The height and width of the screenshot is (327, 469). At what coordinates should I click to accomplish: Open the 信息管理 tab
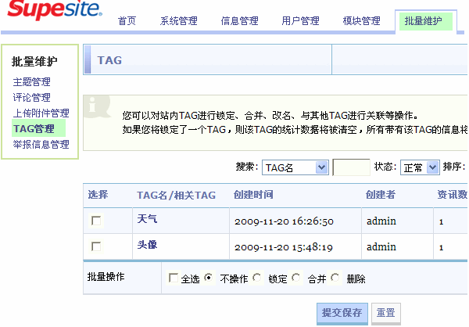click(x=239, y=21)
